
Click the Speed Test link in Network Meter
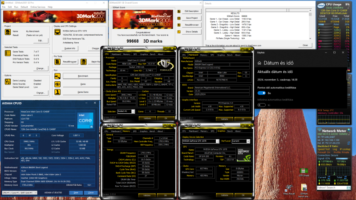[324, 149]
